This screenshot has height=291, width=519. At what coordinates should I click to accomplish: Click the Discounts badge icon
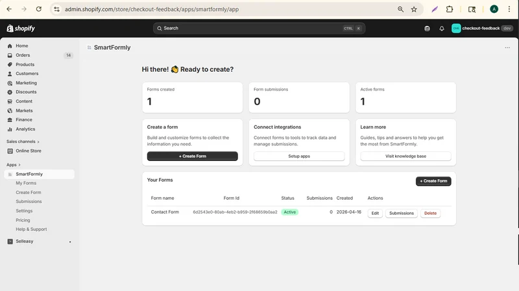(10, 92)
